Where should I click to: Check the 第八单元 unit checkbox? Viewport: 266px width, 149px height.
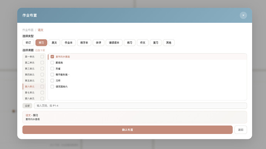[x=42, y=98]
